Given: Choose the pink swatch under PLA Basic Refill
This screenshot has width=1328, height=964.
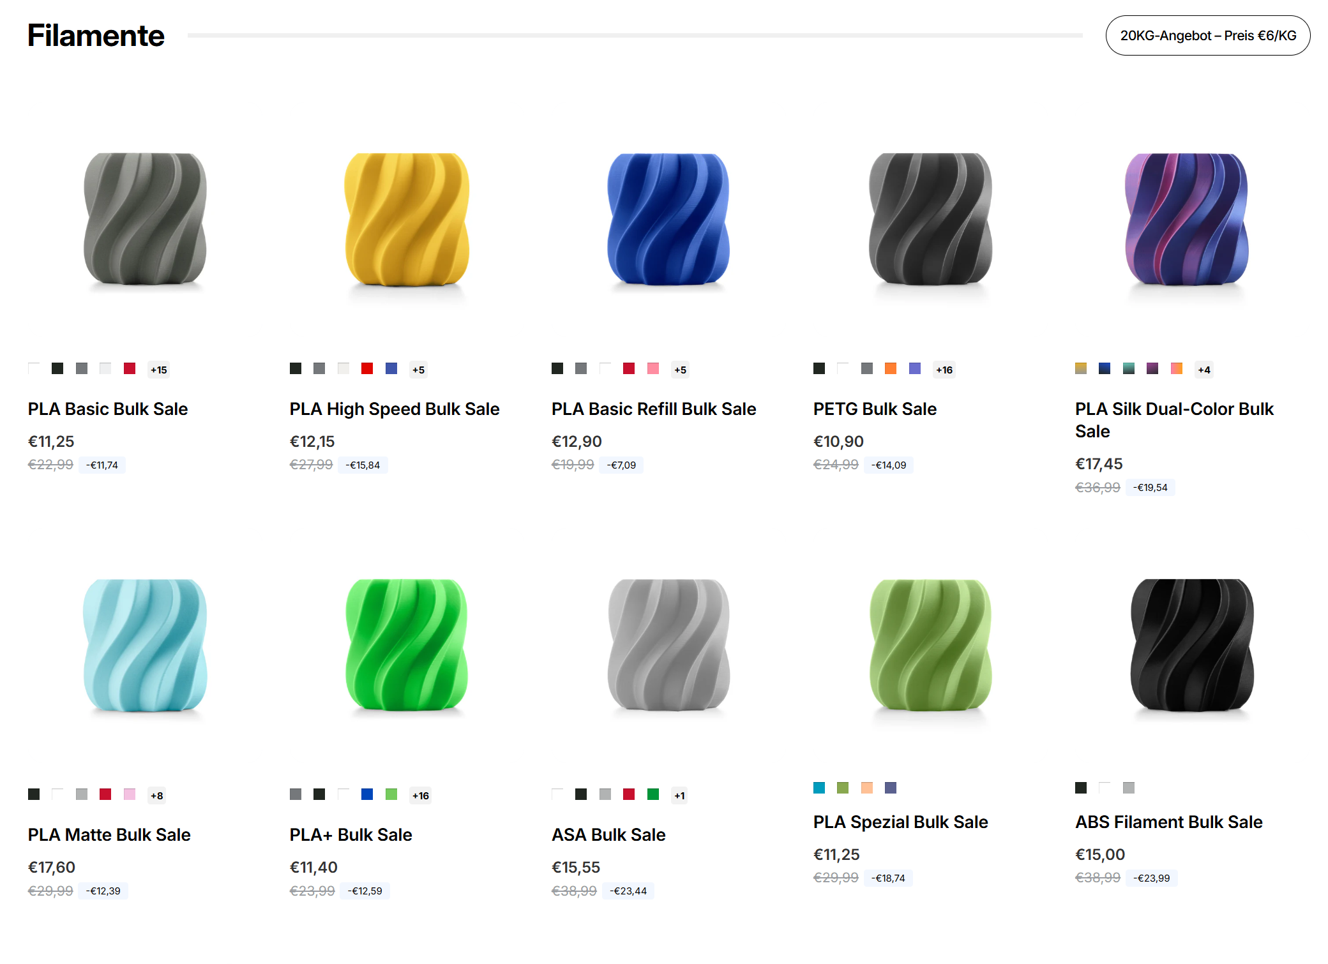Looking at the screenshot, I should coord(653,368).
